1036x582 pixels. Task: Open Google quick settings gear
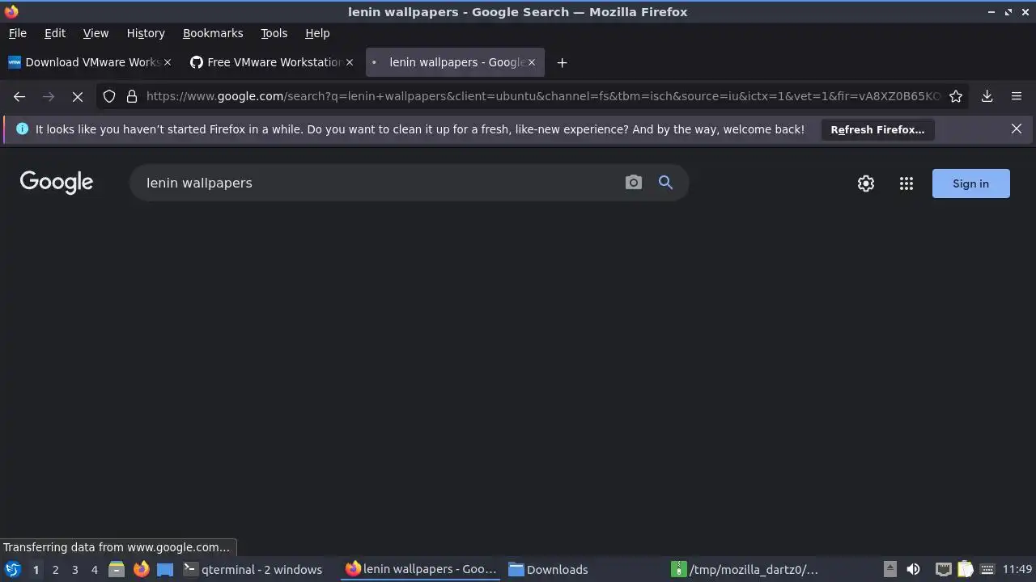pyautogui.click(x=866, y=183)
